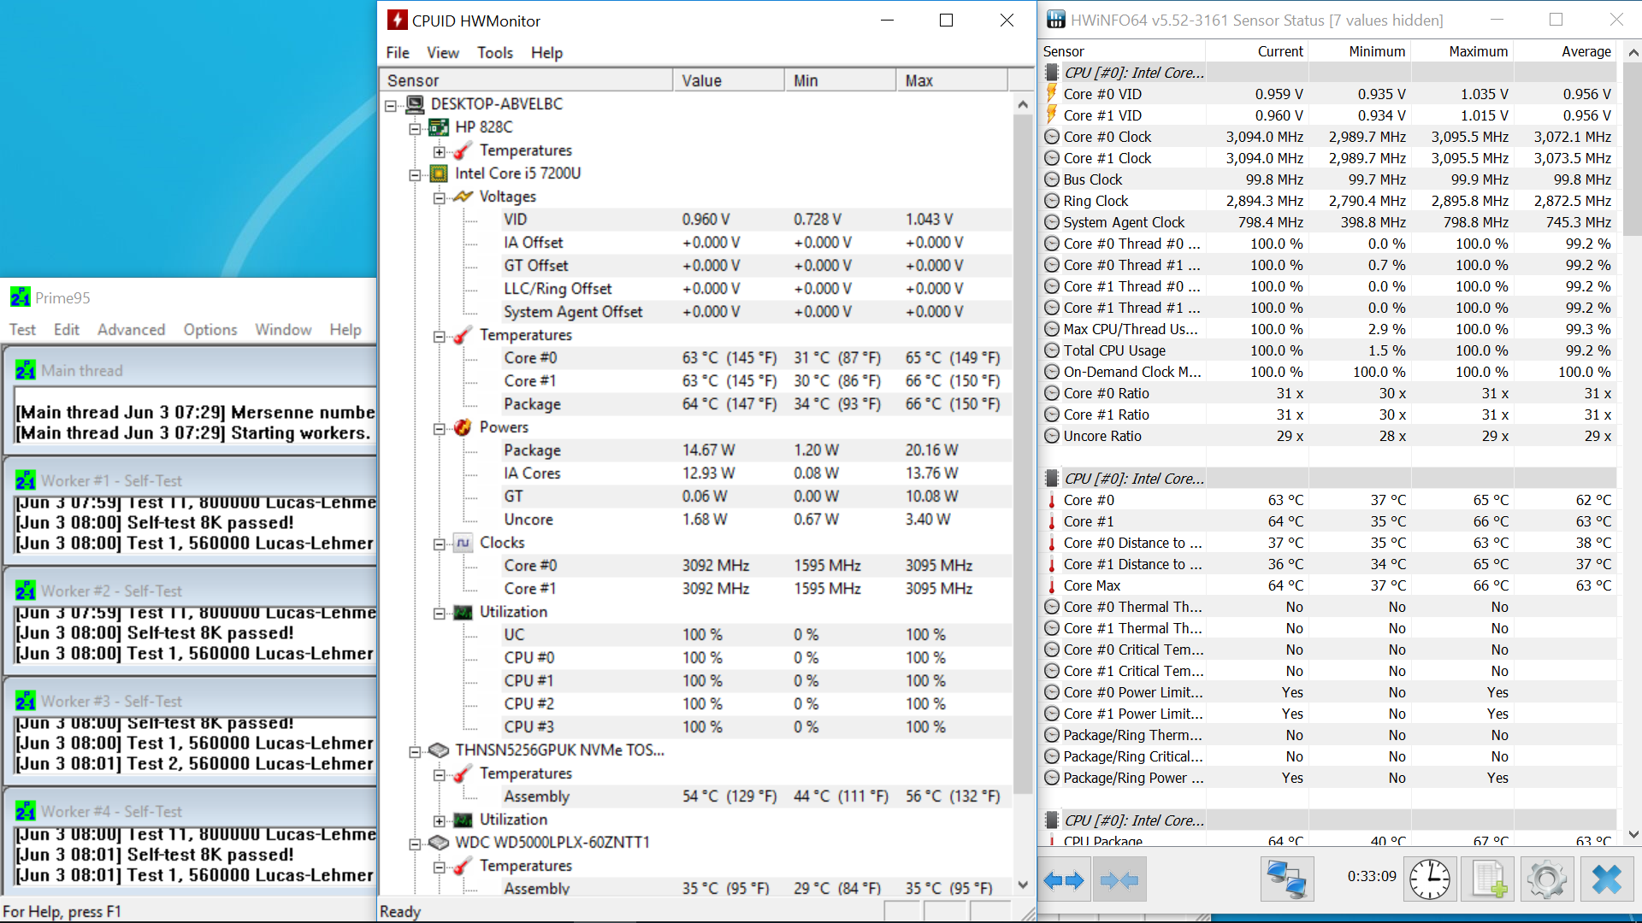Viewport: 1642px width, 923px height.
Task: Click HWMonitor vertical scrollbar down arrow
Action: pos(1023,885)
